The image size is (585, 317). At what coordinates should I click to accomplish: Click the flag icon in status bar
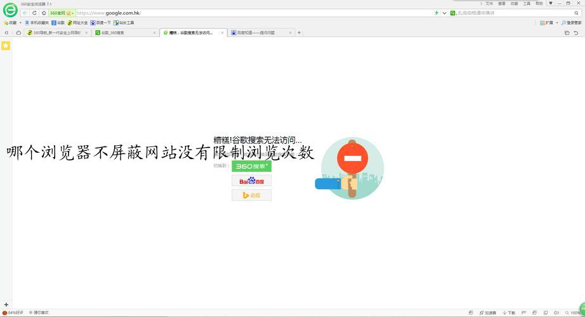[x=523, y=313]
